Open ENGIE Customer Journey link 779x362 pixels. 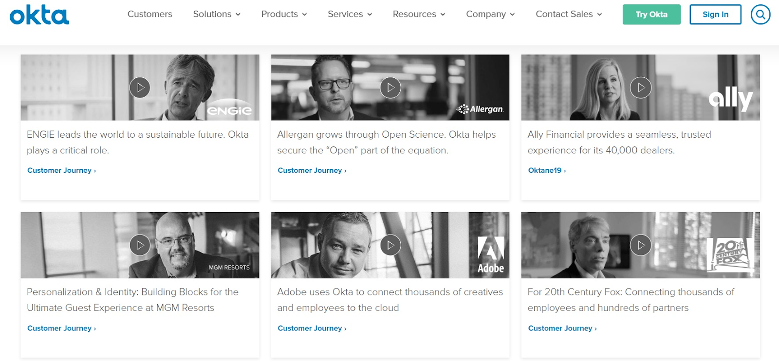point(61,170)
